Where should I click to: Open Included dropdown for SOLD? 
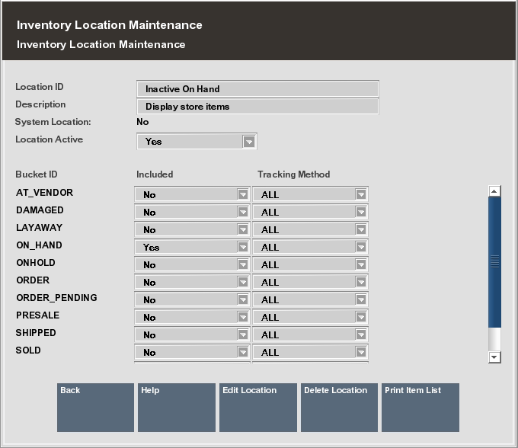point(192,352)
